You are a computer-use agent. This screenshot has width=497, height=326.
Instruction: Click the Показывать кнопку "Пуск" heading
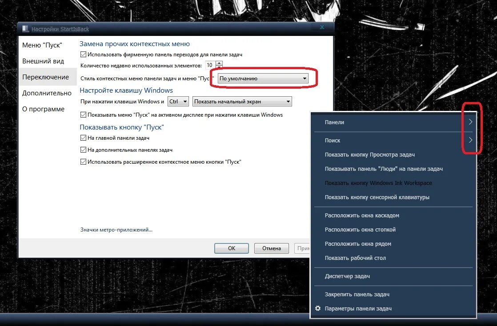pyautogui.click(x=122, y=127)
